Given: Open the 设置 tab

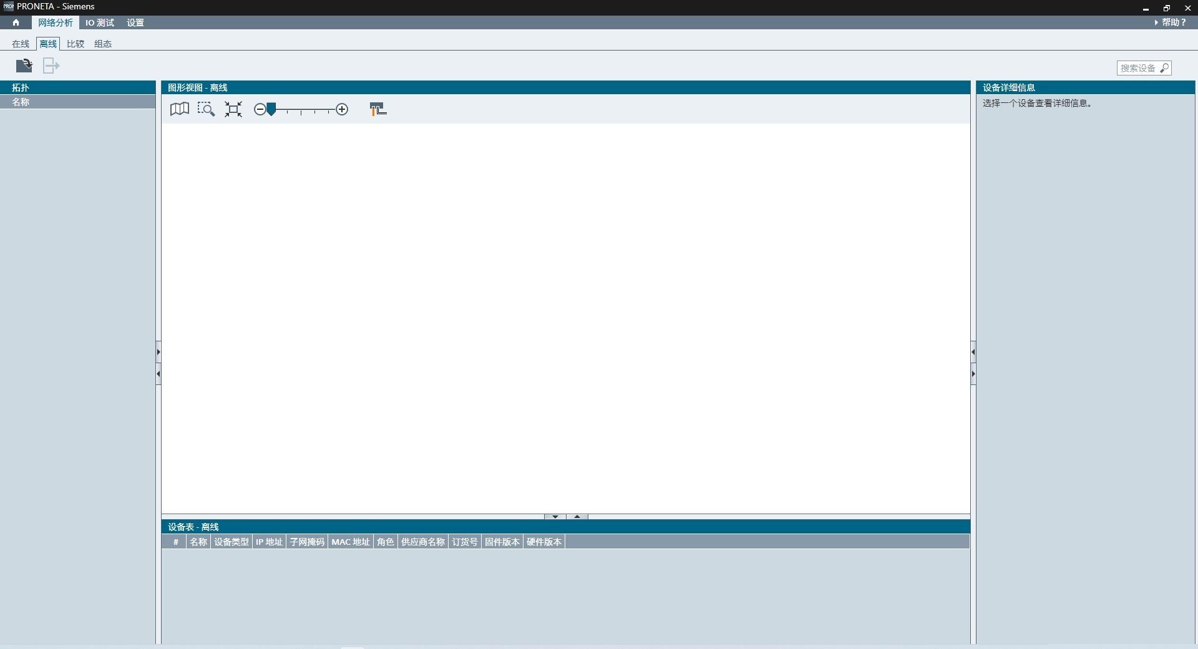Looking at the screenshot, I should coord(135,22).
